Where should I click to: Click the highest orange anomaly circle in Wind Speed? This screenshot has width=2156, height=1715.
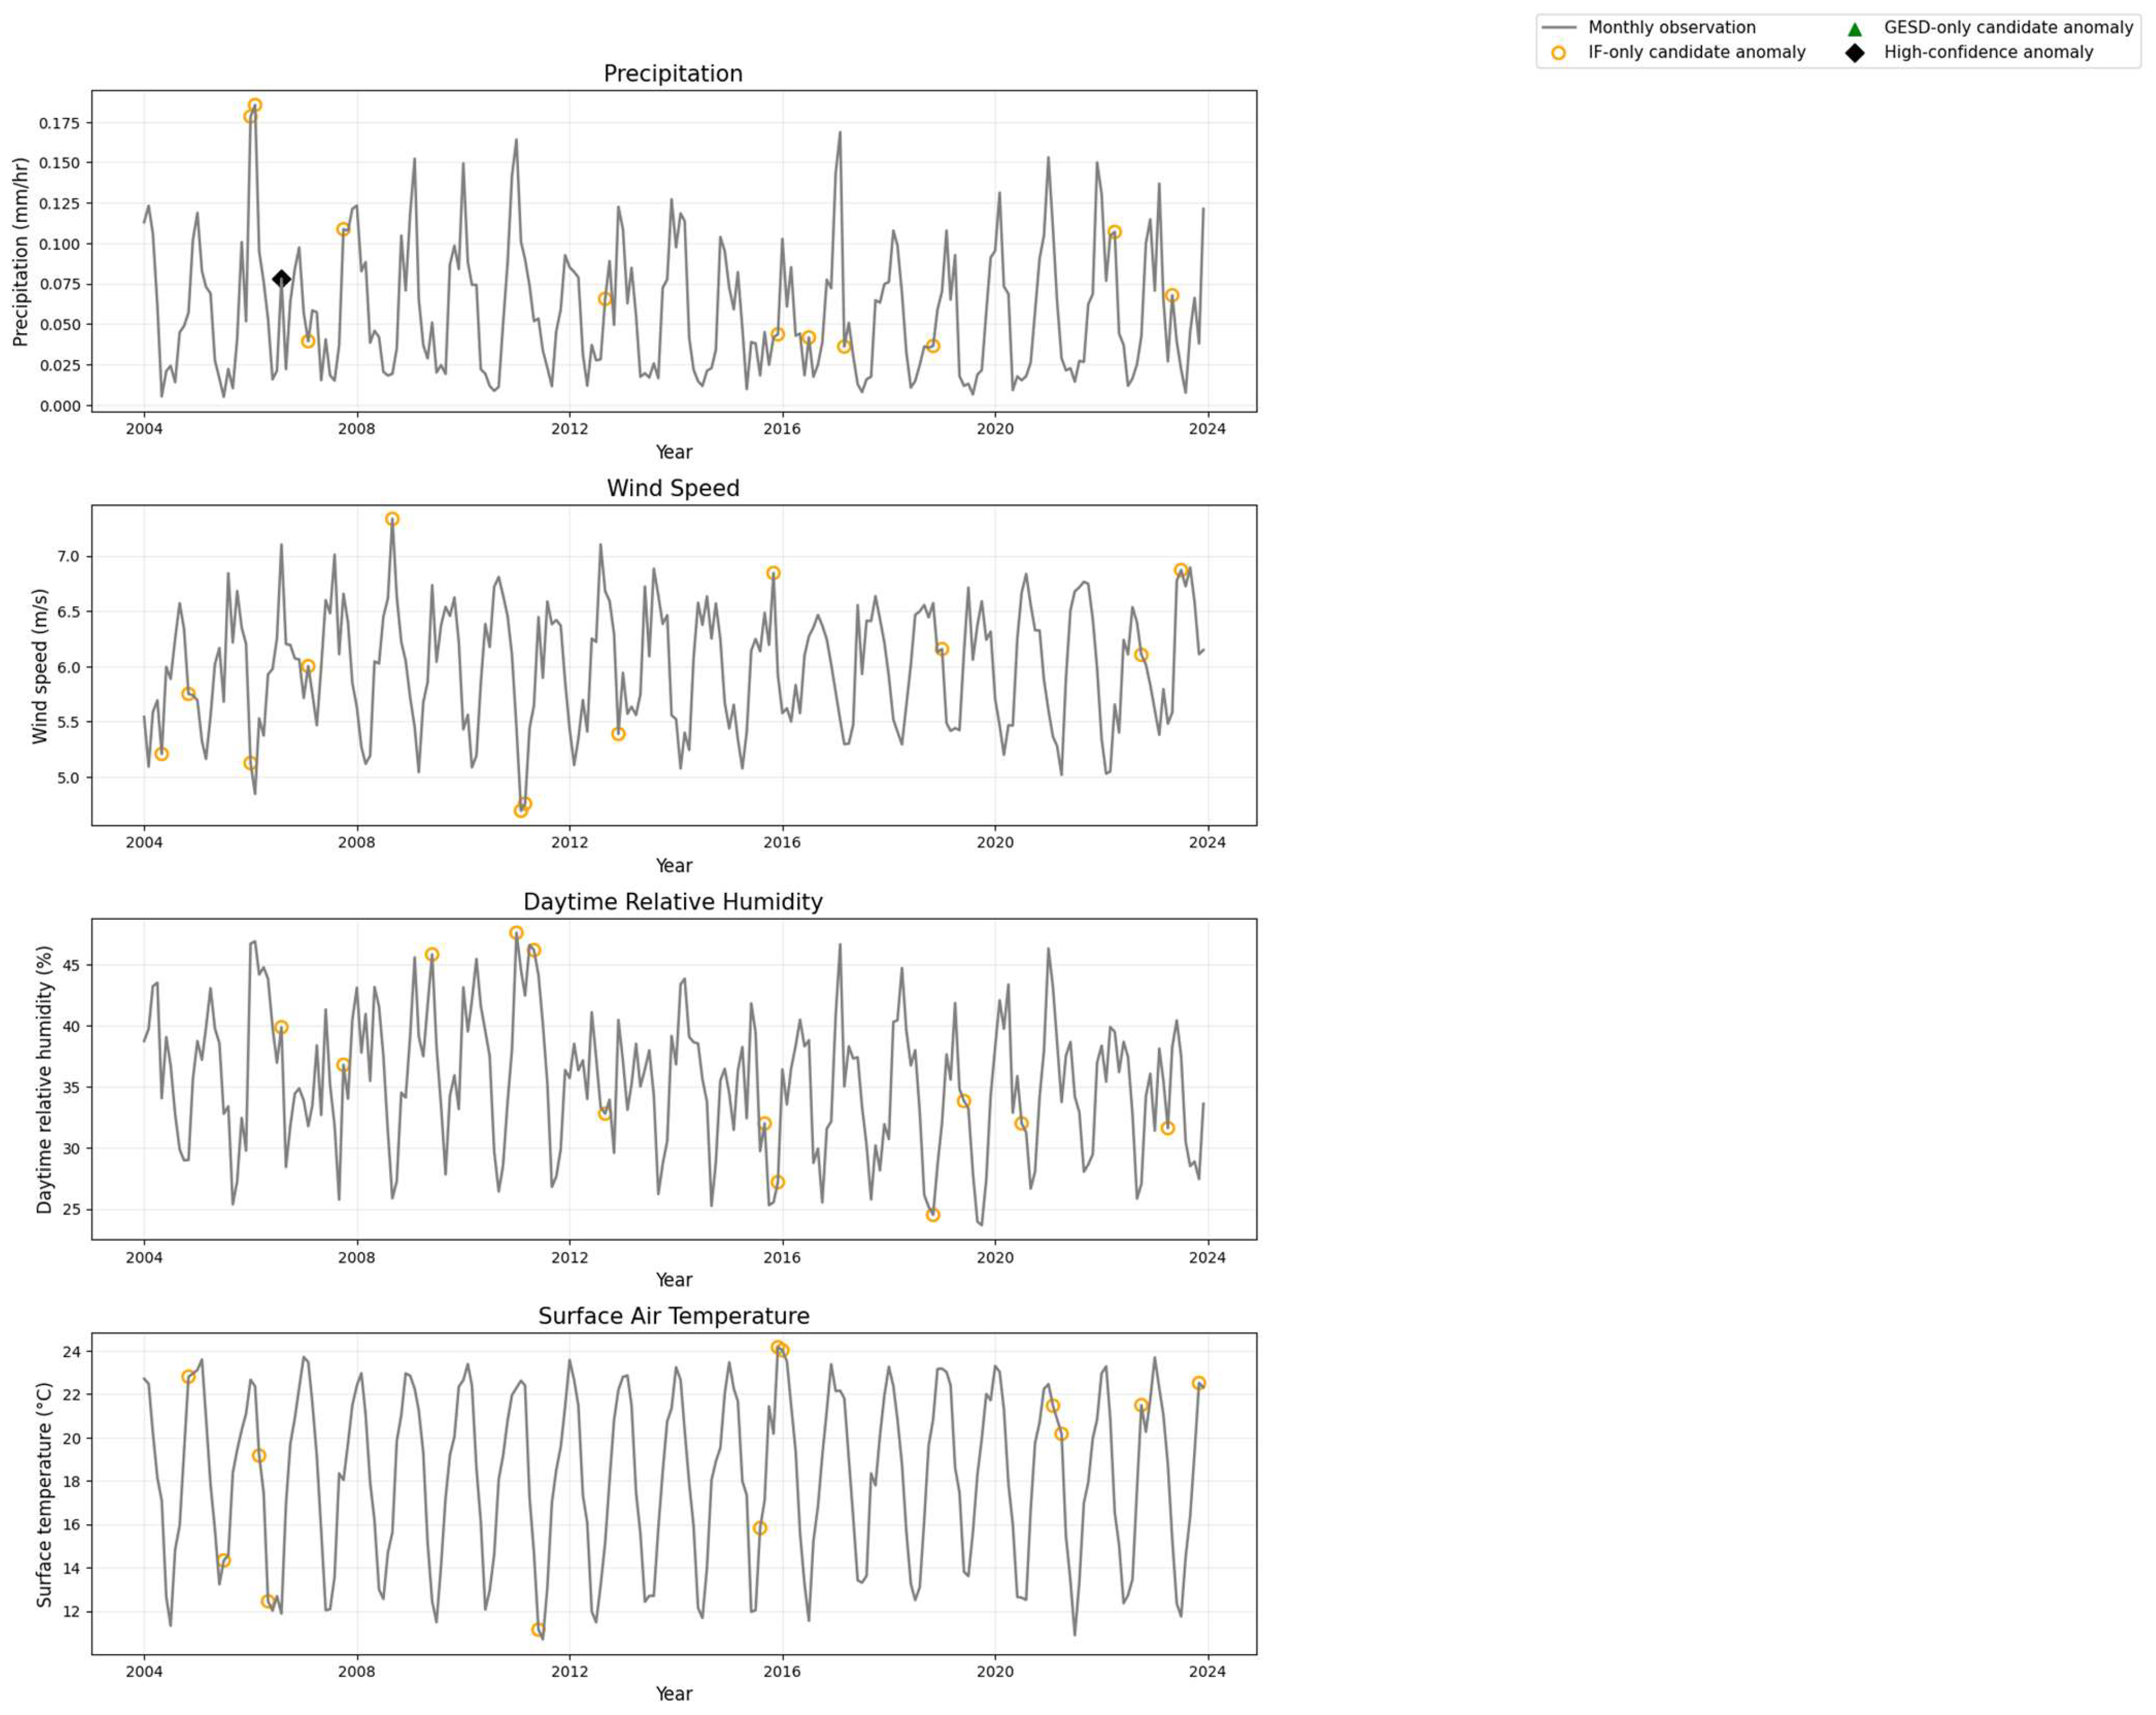[x=392, y=519]
